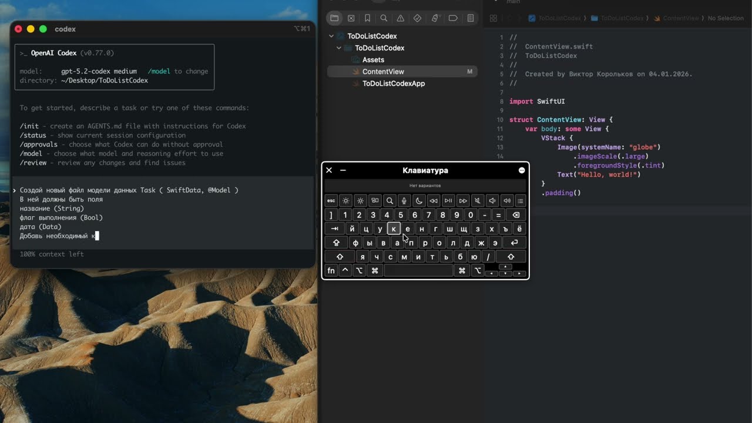Viewport: 752px width, 423px height.
Task: Toggle Do Not Disturb moon key
Action: click(419, 201)
